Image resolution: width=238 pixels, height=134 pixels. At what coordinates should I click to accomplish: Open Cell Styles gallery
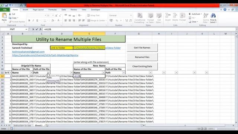point(159,18)
